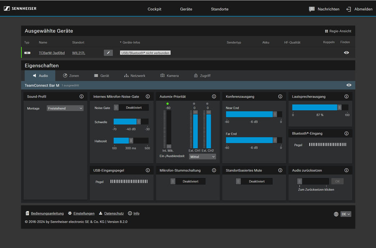Open info for Audio zurücksetzen
376x248 pixels.
346,170
